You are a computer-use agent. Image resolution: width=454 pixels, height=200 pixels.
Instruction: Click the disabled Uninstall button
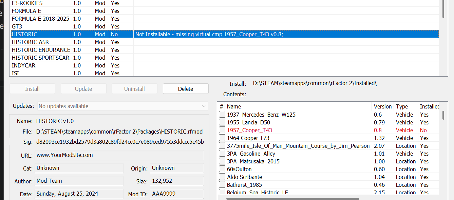(x=134, y=89)
